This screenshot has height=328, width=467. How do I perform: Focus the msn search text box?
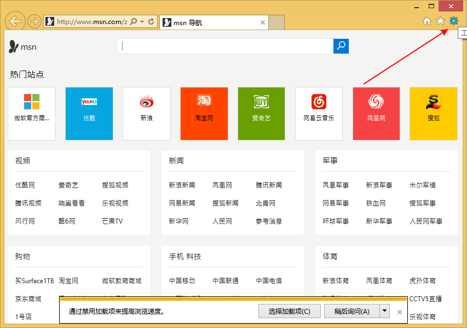(x=225, y=46)
